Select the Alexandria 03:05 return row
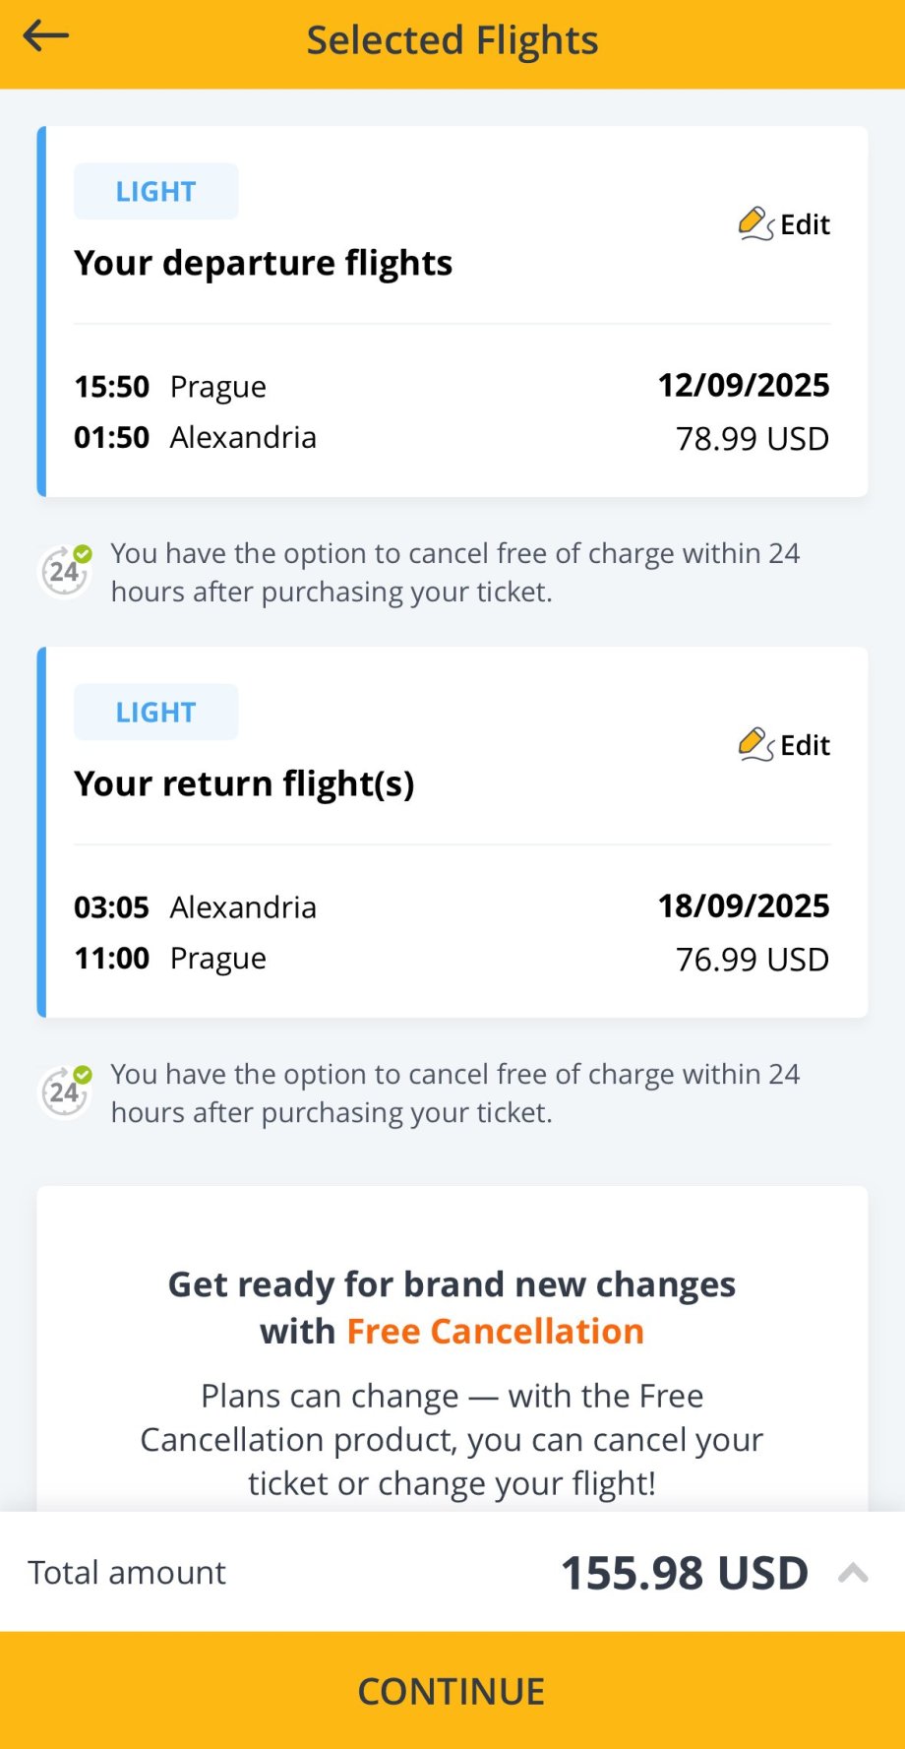Screen dimensions: 905x1749 [195, 907]
